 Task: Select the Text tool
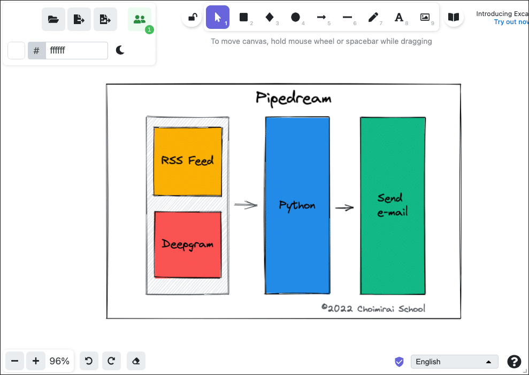coord(399,17)
